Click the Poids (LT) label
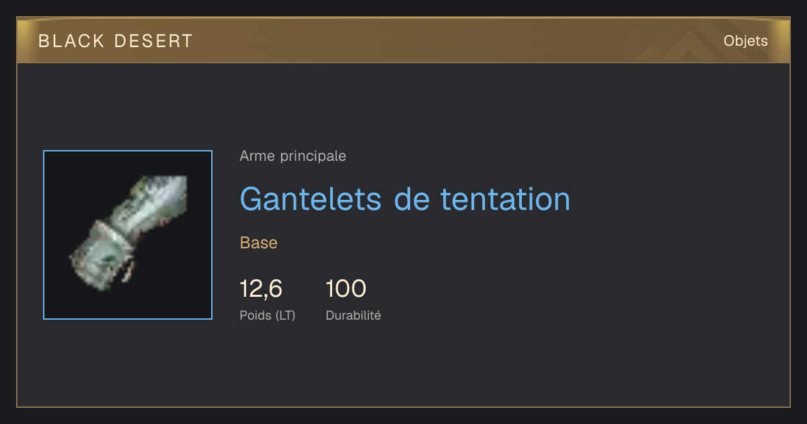 tap(267, 315)
